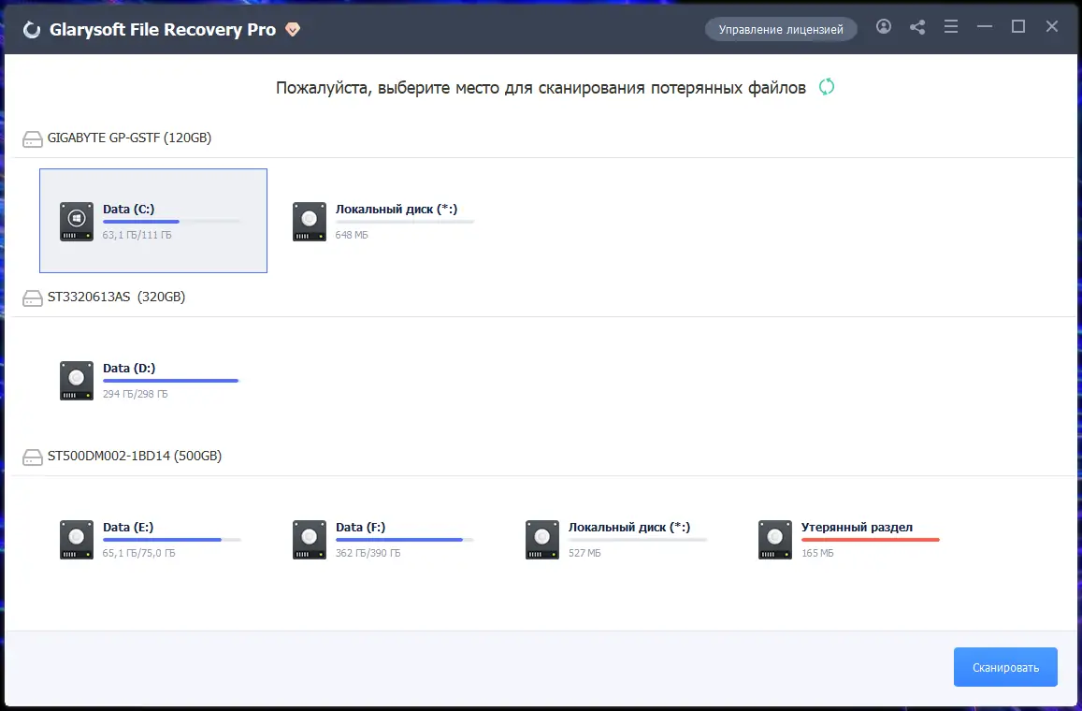Click the Glarysoft logo icon
Screen dimensions: 1082x711
32,30
